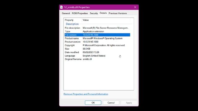198x111 pixels.
Task: Click the Property column header
Action: 69,20
